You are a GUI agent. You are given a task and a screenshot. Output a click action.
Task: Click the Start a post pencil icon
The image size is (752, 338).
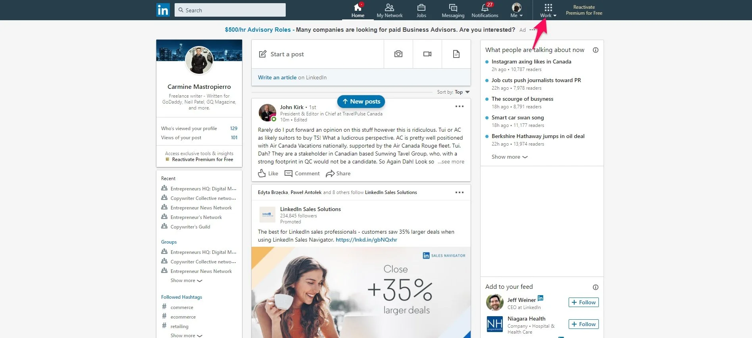(x=263, y=54)
